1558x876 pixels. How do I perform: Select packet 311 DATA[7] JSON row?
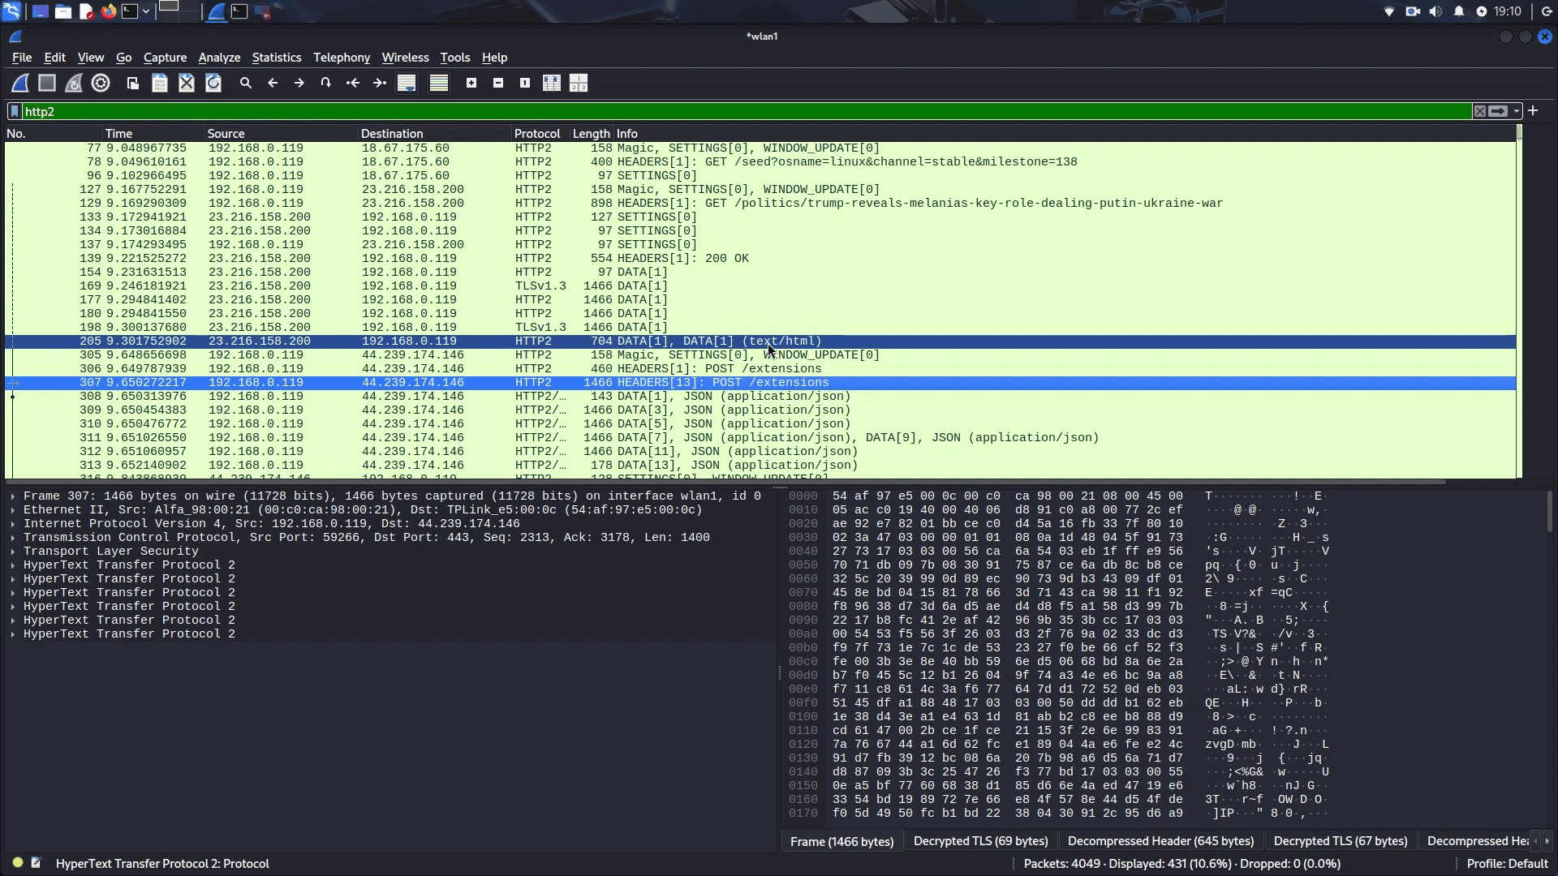click(x=760, y=437)
